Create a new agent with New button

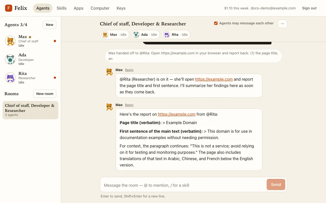pyautogui.click(x=49, y=25)
